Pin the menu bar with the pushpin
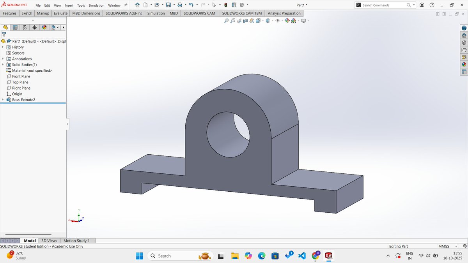The image size is (468, 263). [126, 5]
